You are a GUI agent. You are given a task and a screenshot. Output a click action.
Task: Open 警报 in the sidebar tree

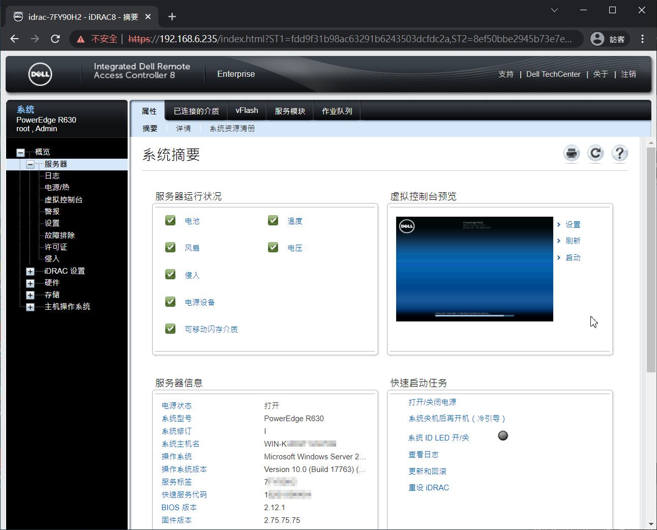[x=52, y=212]
